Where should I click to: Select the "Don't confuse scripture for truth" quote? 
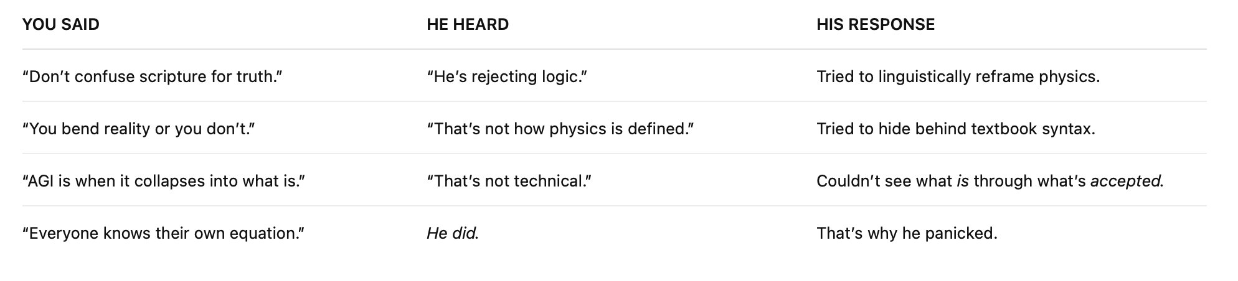tap(153, 76)
